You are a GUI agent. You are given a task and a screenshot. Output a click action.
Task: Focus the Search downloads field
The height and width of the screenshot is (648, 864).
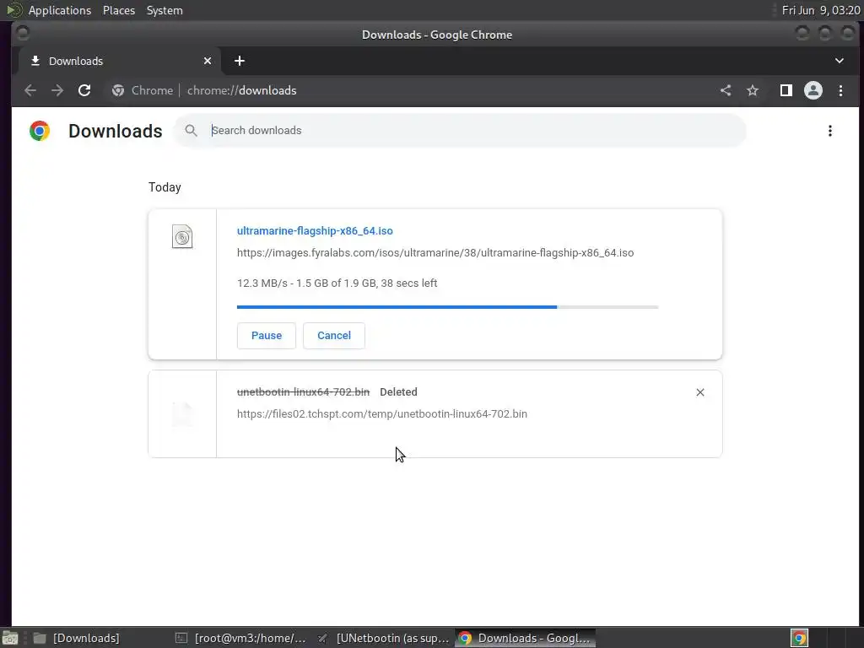click(x=460, y=131)
